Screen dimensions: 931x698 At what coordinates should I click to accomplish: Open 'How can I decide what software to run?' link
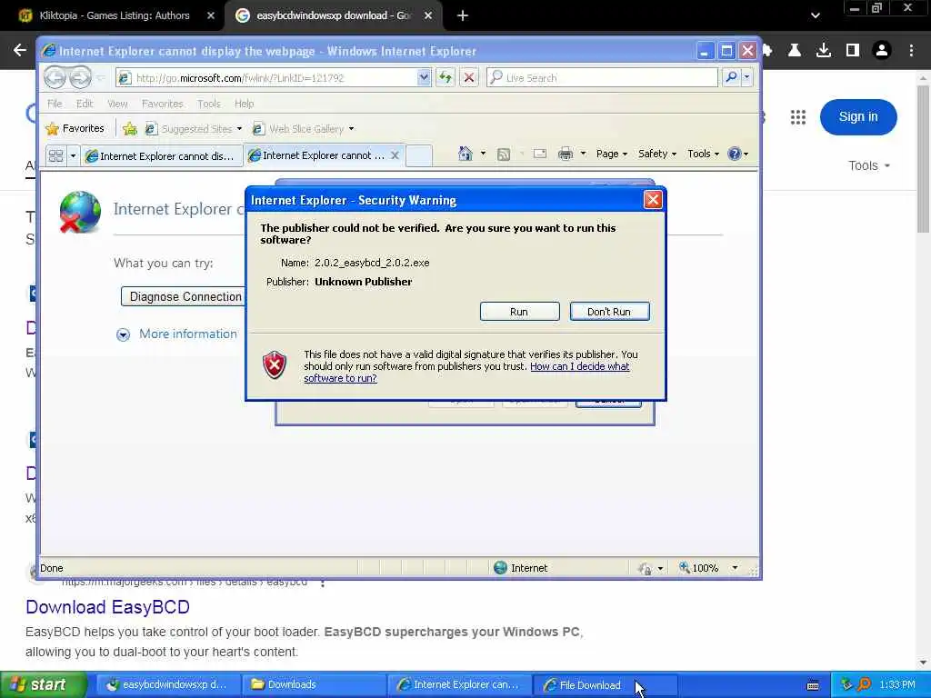[466, 372]
